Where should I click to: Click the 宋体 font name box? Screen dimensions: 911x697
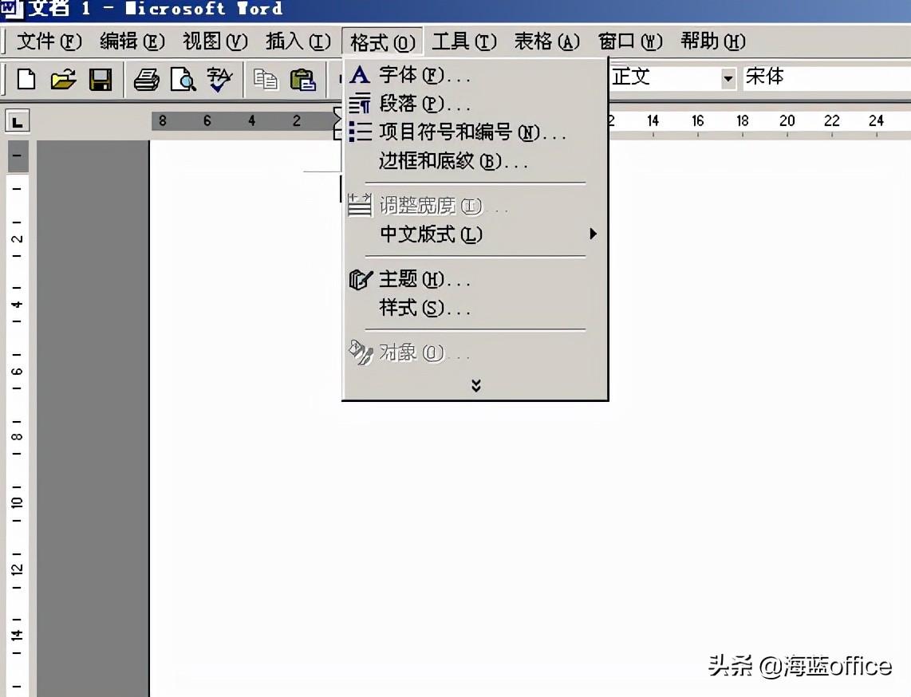point(826,77)
